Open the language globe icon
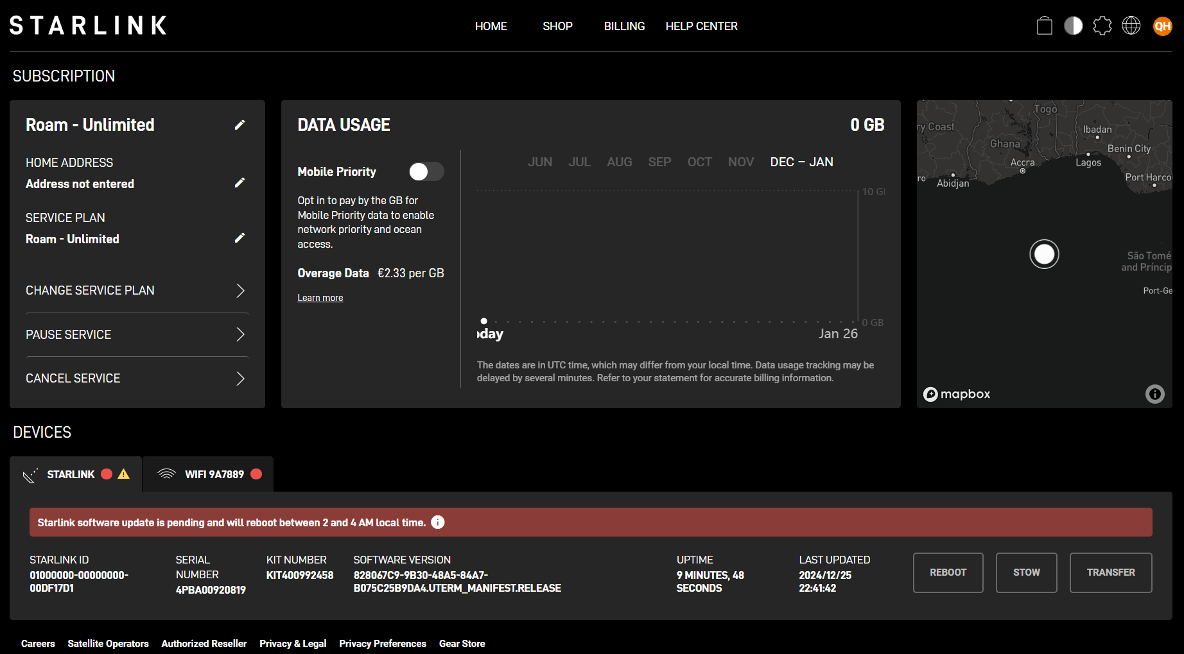Image resolution: width=1184 pixels, height=654 pixels. coord(1131,26)
